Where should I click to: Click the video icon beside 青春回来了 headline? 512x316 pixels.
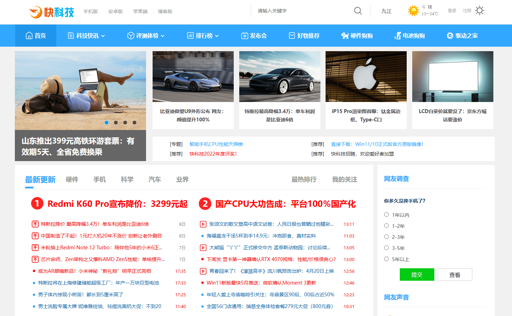tap(203, 271)
